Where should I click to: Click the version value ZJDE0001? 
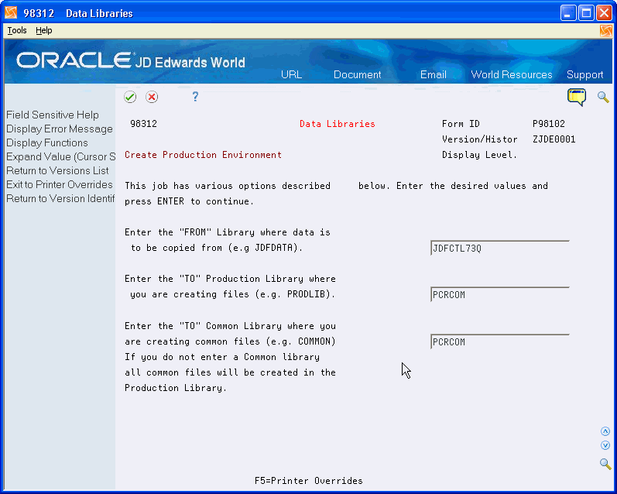point(554,139)
